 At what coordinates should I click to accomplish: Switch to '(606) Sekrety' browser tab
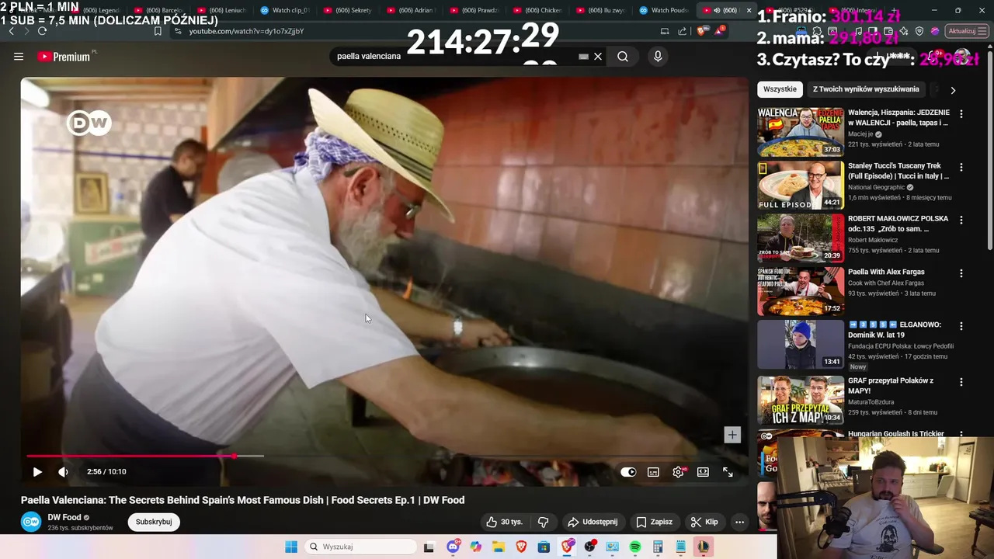coord(348,10)
